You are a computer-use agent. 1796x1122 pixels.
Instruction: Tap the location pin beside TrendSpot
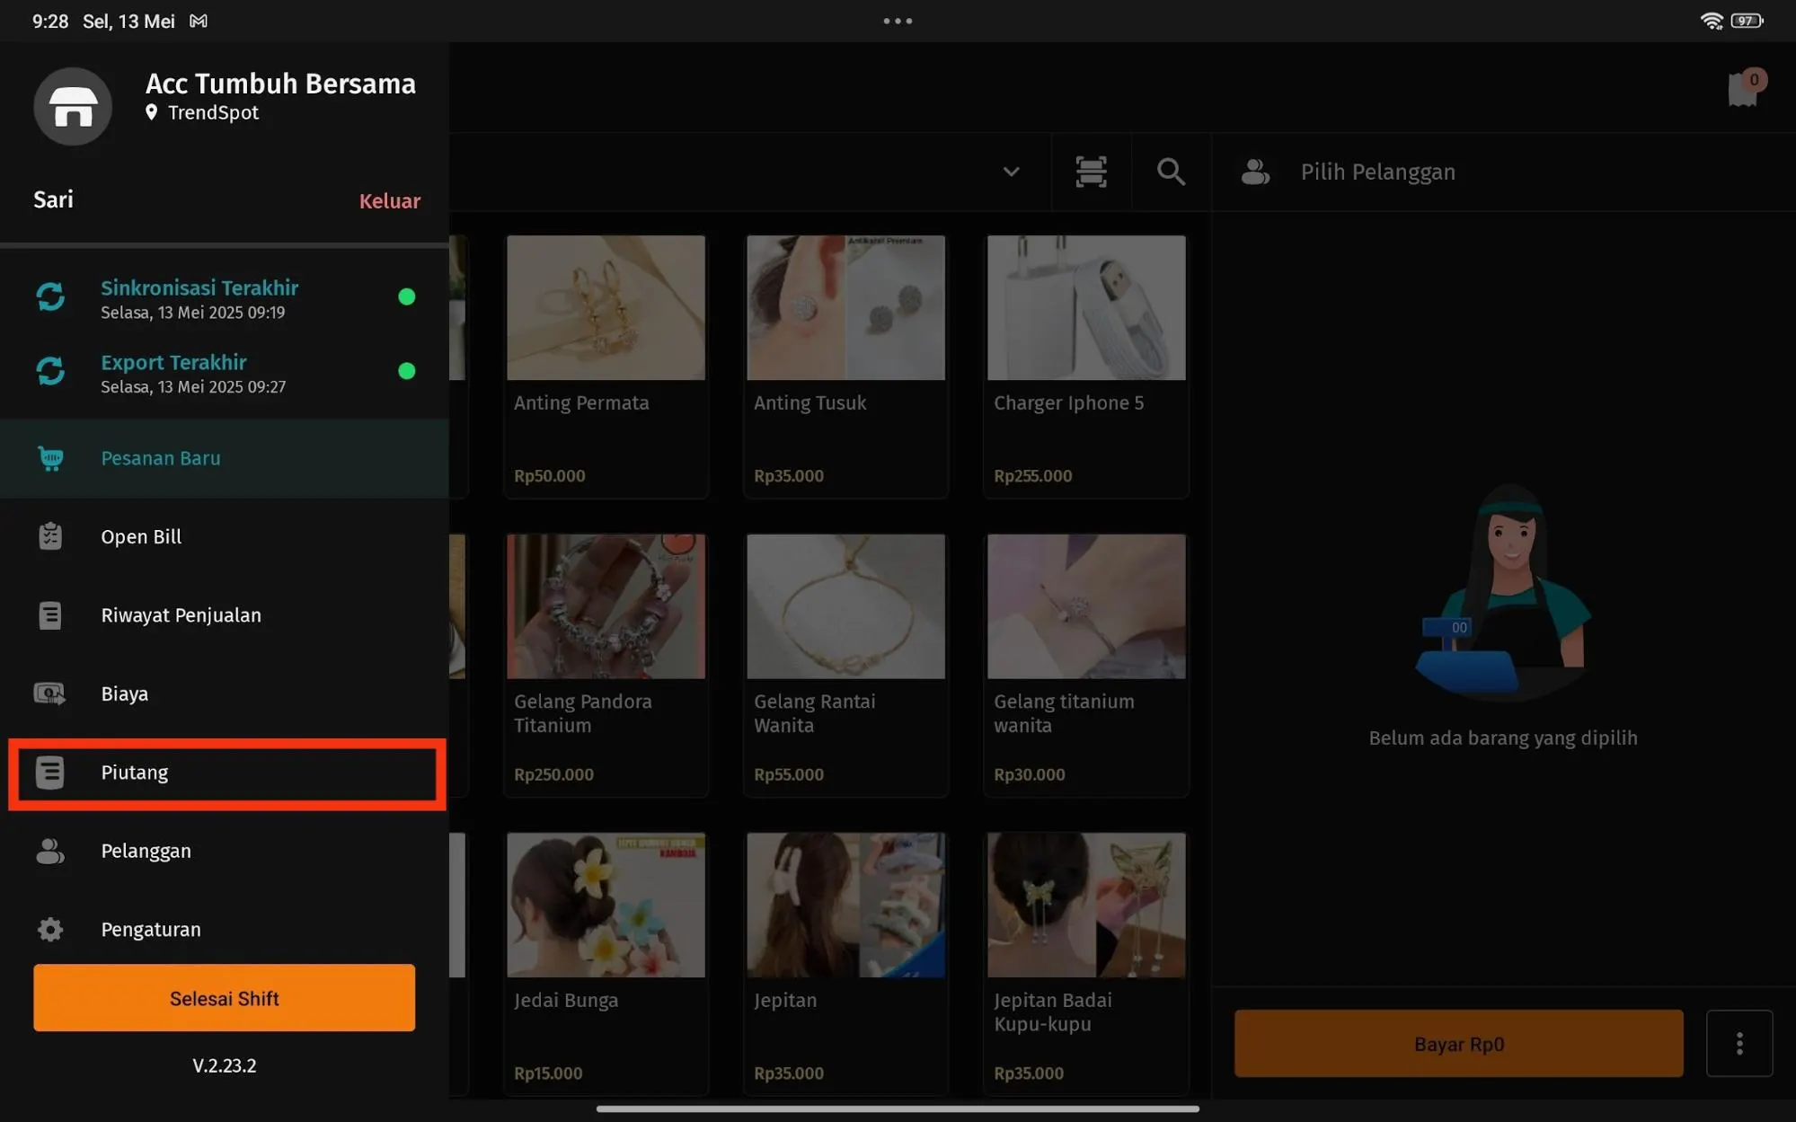pyautogui.click(x=151, y=112)
